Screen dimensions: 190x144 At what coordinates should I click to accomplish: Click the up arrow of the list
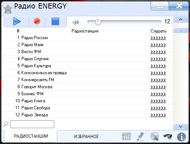point(180,20)
